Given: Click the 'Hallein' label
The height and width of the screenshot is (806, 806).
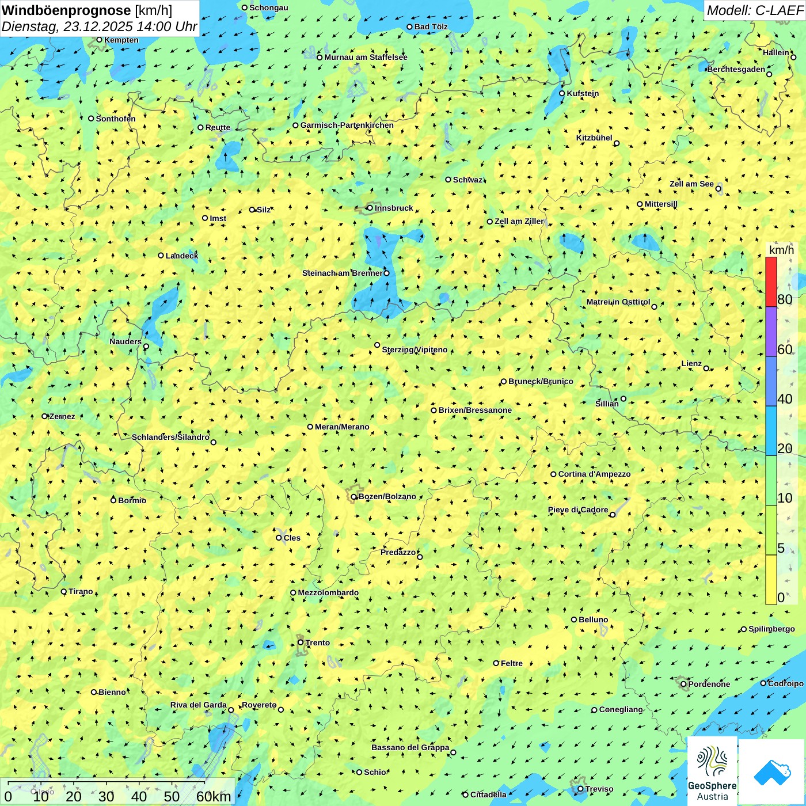Looking at the screenshot, I should [776, 52].
